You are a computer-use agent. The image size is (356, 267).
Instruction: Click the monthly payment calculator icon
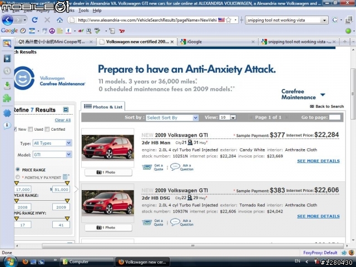point(65,177)
